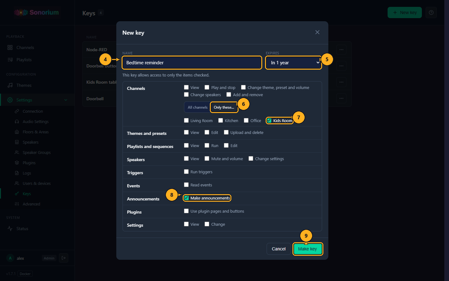Click the New key button
449x281 pixels.
(x=404, y=12)
